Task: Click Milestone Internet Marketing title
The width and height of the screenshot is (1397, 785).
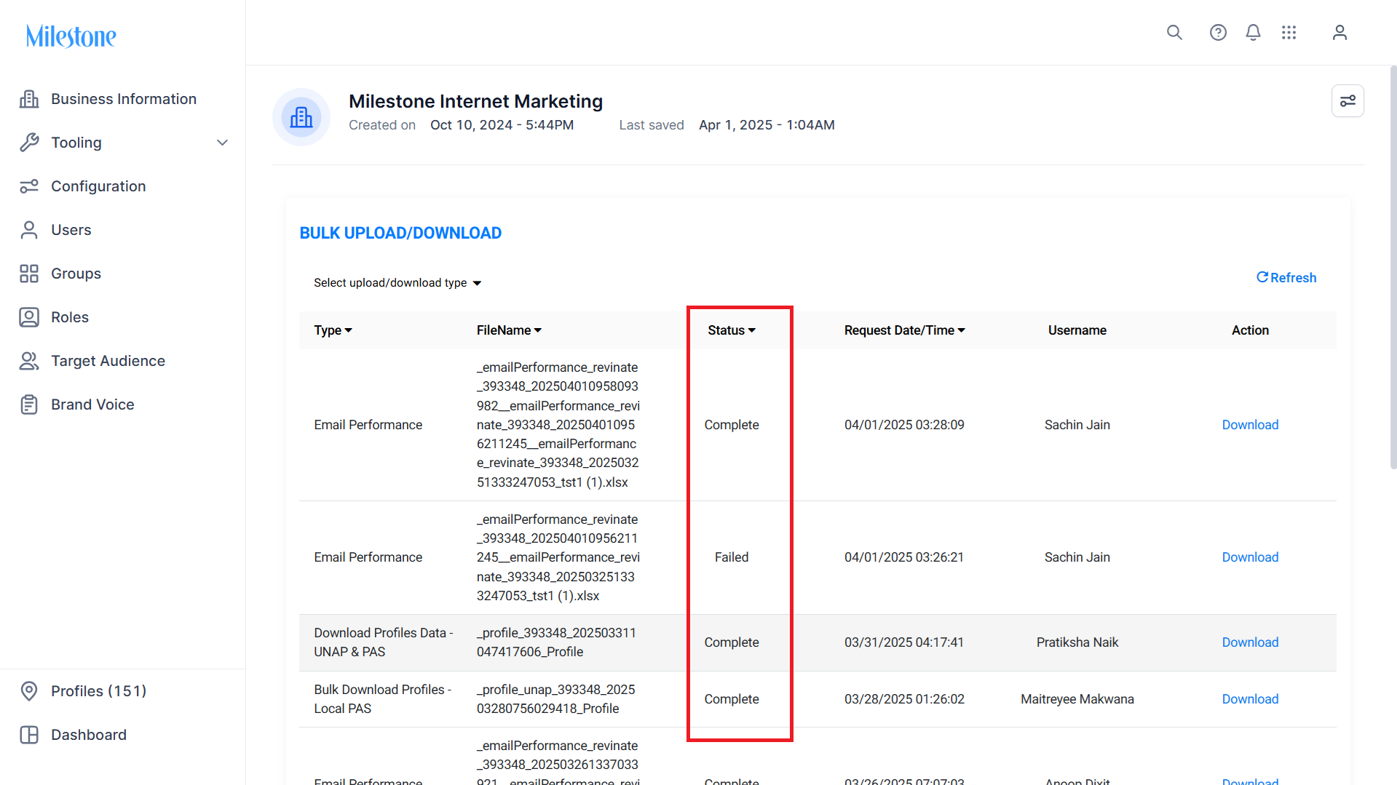Action: [475, 101]
